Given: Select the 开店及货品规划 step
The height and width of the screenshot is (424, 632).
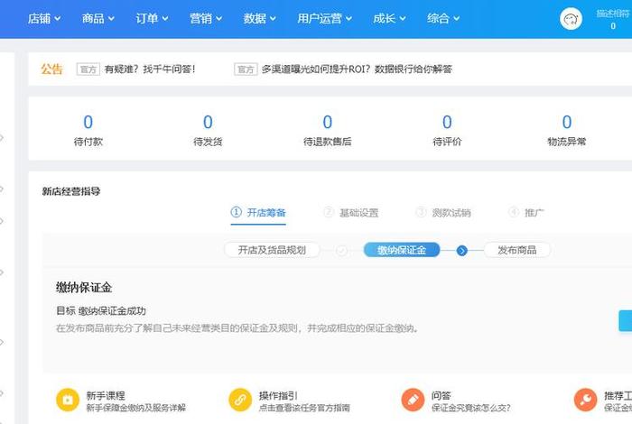Looking at the screenshot, I should point(272,250).
